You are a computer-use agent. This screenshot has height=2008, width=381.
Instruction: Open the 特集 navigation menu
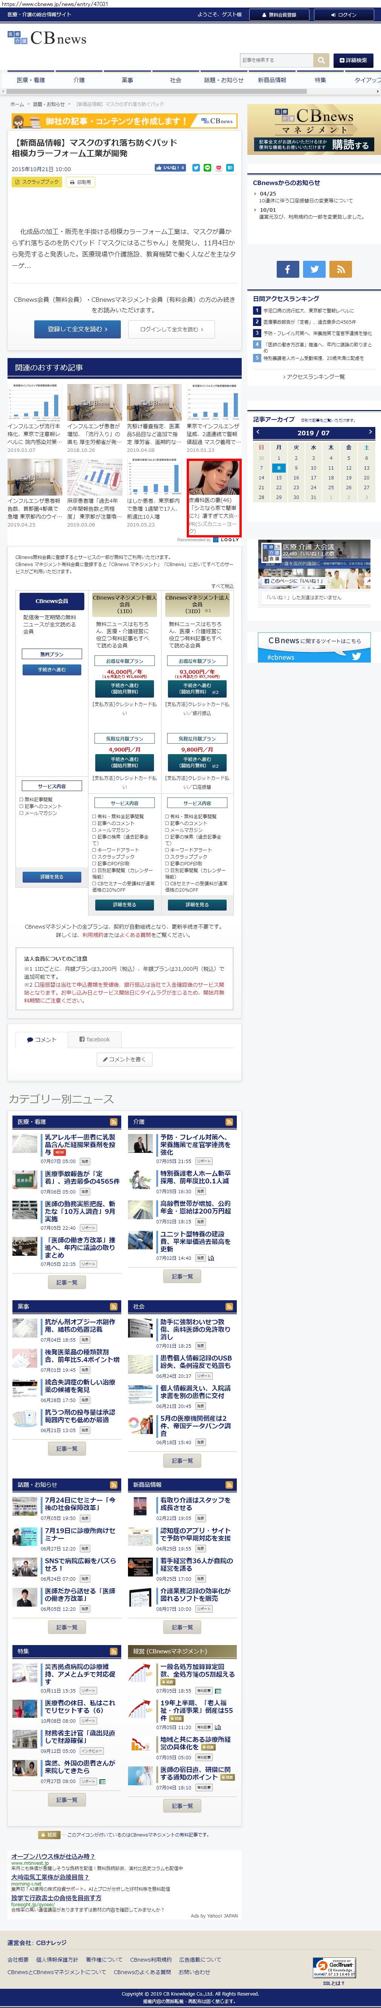point(320,80)
